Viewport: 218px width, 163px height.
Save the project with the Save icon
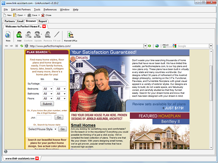[x=29, y=15]
